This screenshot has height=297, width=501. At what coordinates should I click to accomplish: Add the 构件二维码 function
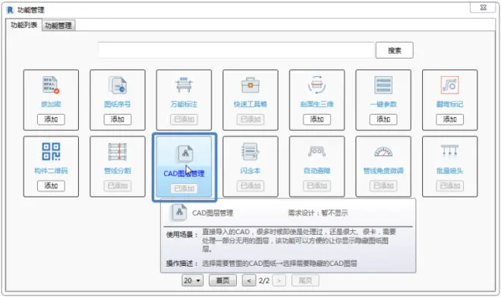click(51, 186)
